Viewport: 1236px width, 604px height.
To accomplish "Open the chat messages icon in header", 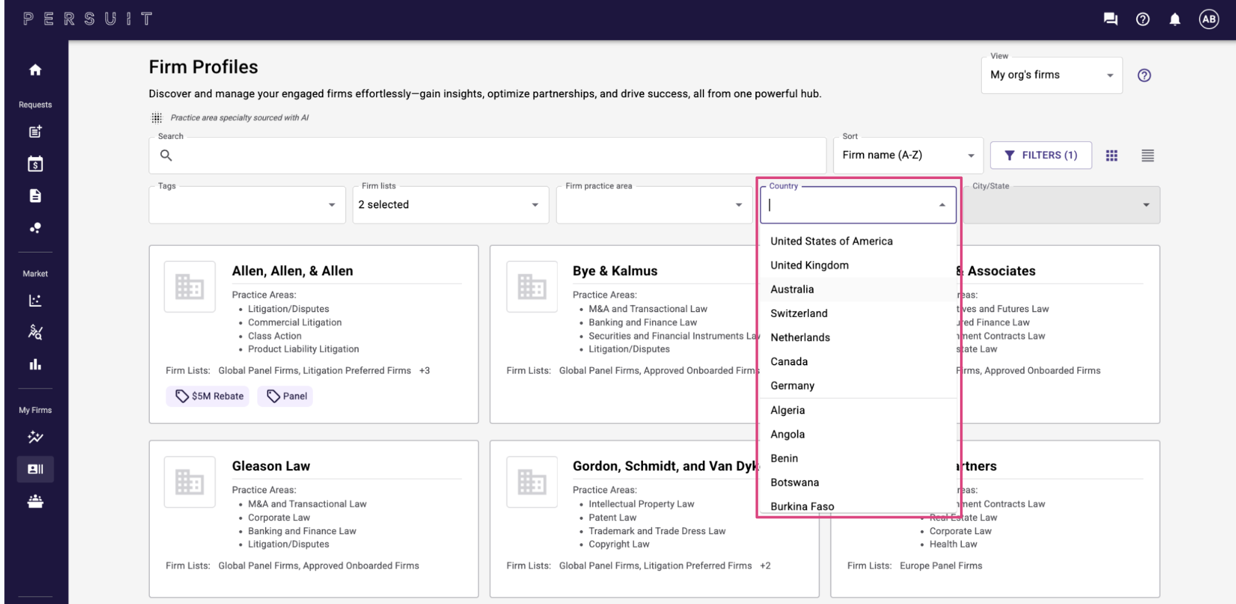I will click(x=1111, y=19).
